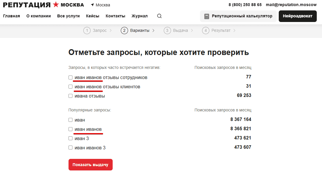This screenshot has height=180, width=322.
Task: Check the 'иван иванов' checkbox (8 365 821)
Action: pyautogui.click(x=71, y=129)
